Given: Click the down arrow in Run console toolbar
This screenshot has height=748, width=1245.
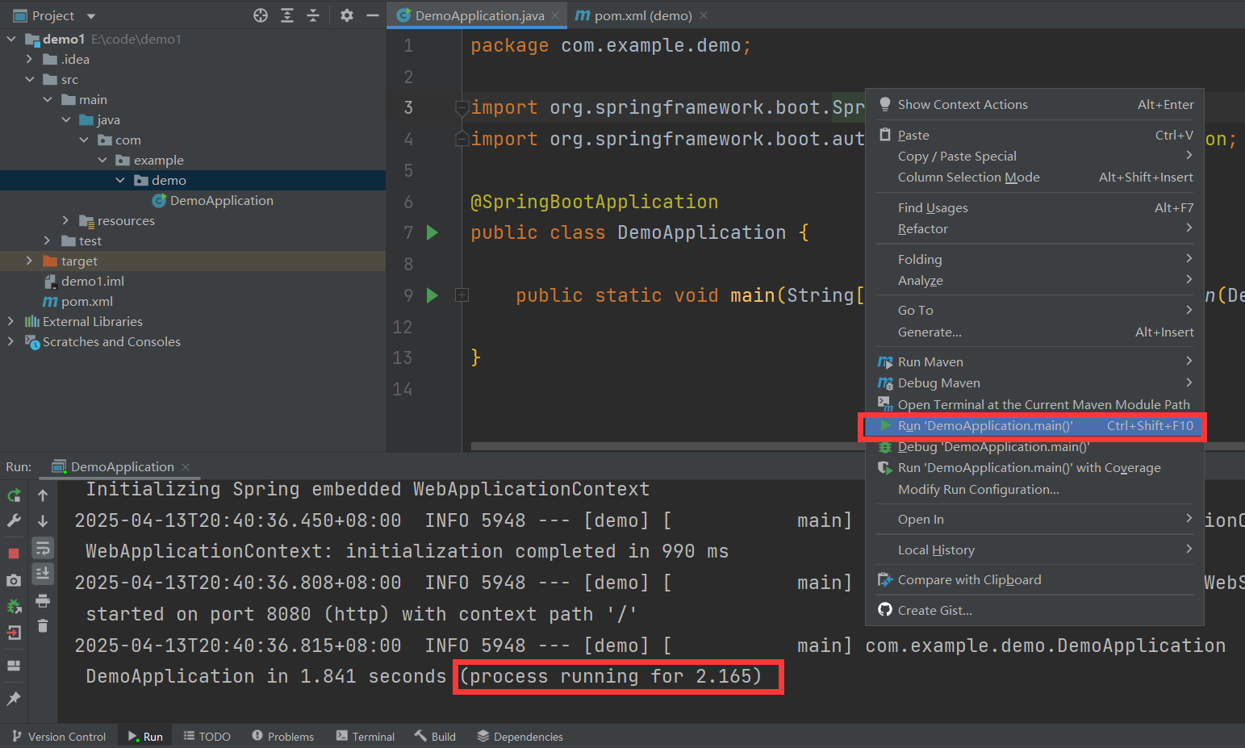Looking at the screenshot, I should (x=43, y=521).
